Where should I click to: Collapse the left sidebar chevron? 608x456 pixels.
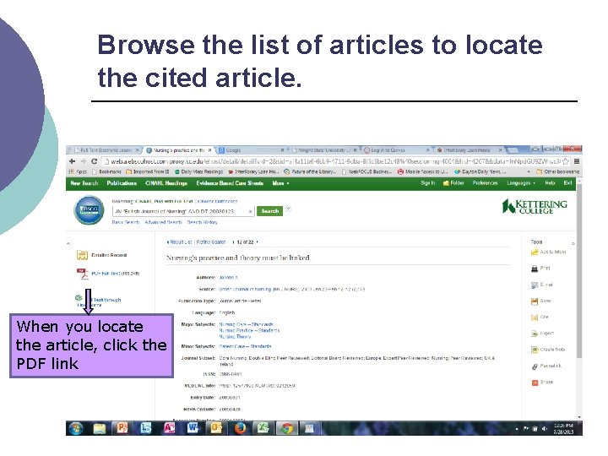(x=68, y=243)
